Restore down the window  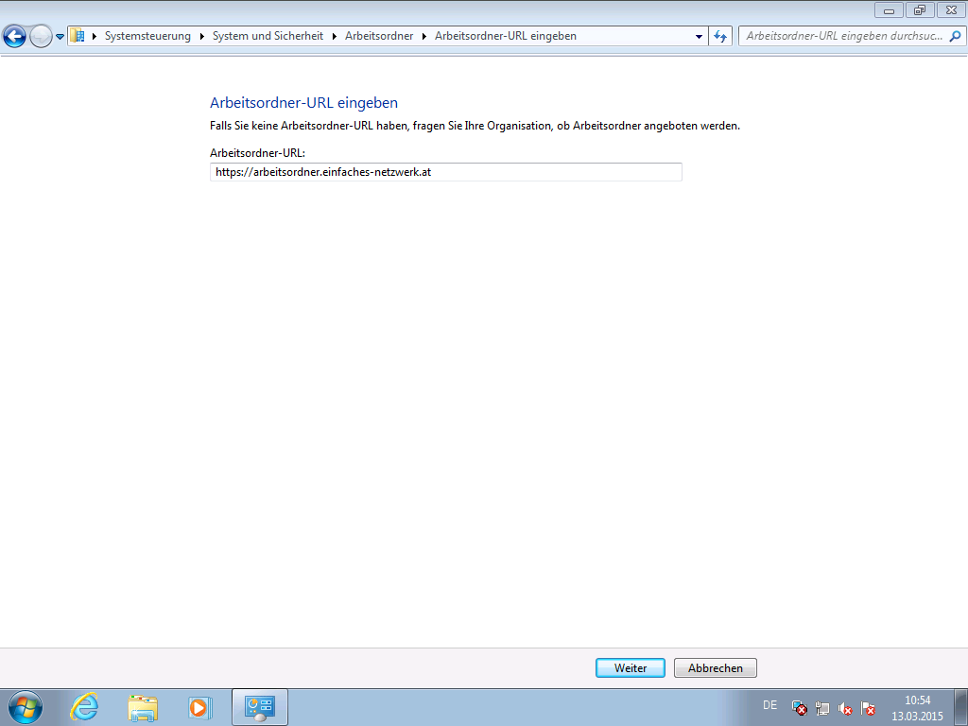point(920,10)
